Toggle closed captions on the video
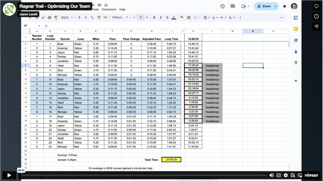The image size is (323, 181). point(279,175)
